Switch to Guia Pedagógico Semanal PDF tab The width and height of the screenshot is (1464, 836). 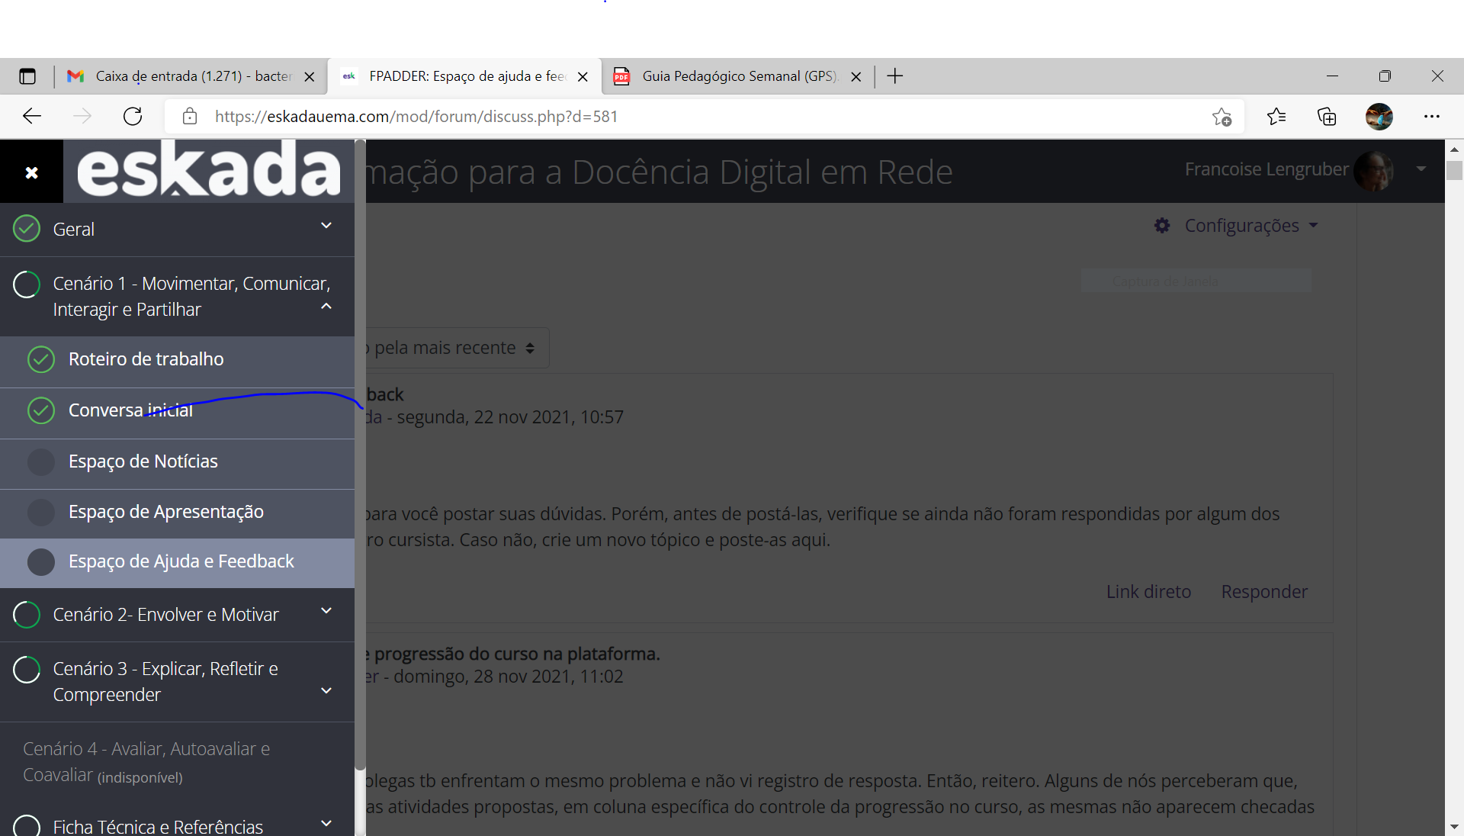point(737,76)
